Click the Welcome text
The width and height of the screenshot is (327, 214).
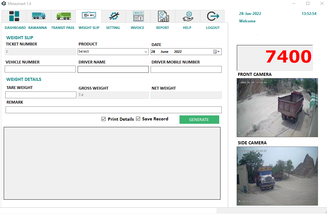pyautogui.click(x=247, y=21)
